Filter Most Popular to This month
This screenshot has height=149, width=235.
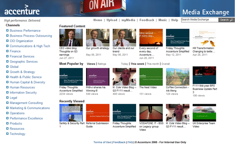pyautogui.click(x=153, y=64)
